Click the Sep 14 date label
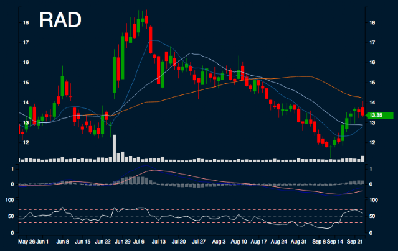The image size is (398, 251). click(x=335, y=242)
